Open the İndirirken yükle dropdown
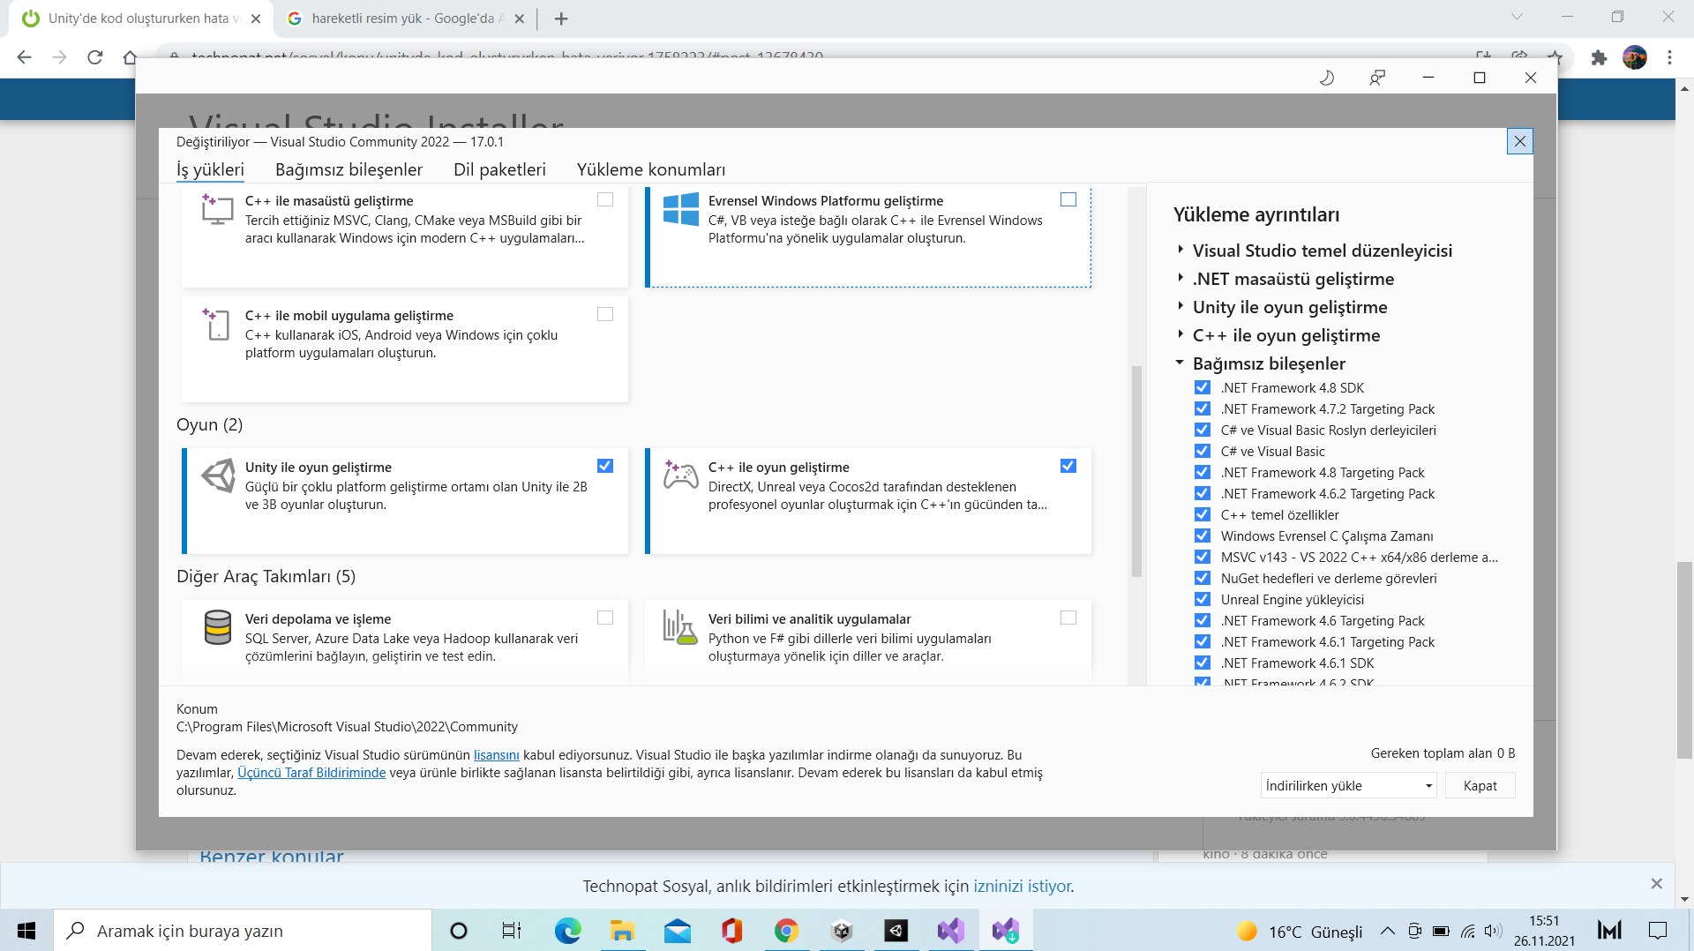The height and width of the screenshot is (951, 1694). (1348, 785)
